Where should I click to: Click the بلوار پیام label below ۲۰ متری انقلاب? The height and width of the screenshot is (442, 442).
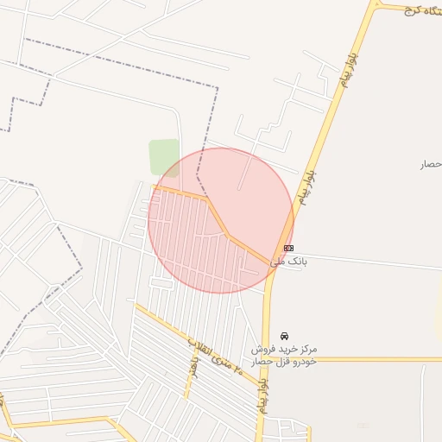(x=262, y=396)
